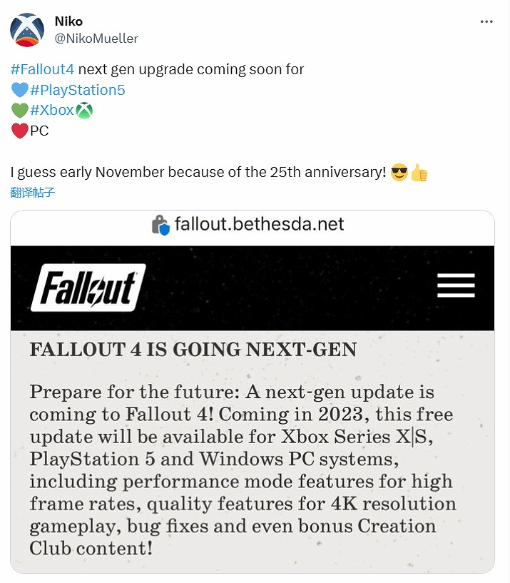Viewport: 510px width, 583px height.
Task: Click the blue heart emoji
Action: point(19,90)
